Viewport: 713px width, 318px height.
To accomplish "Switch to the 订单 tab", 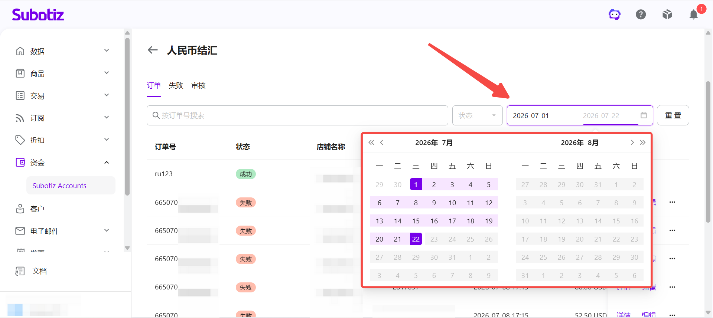I will [x=154, y=85].
